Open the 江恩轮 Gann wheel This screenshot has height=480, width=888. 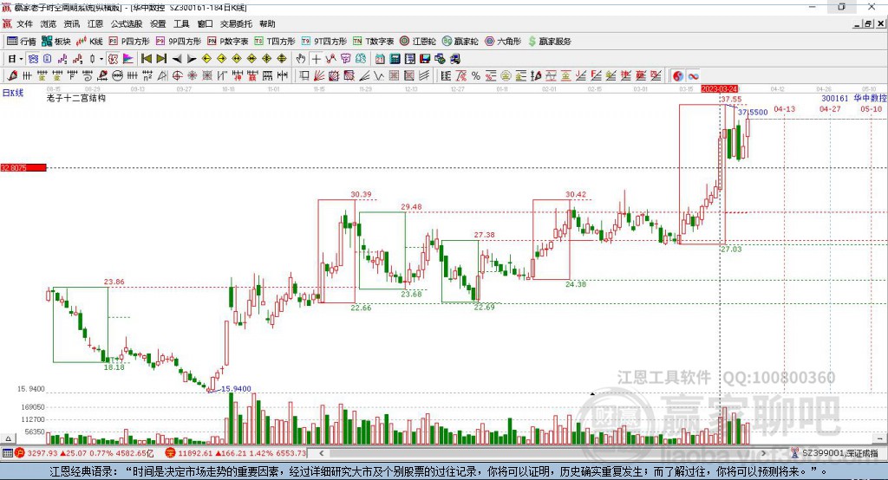click(418, 42)
